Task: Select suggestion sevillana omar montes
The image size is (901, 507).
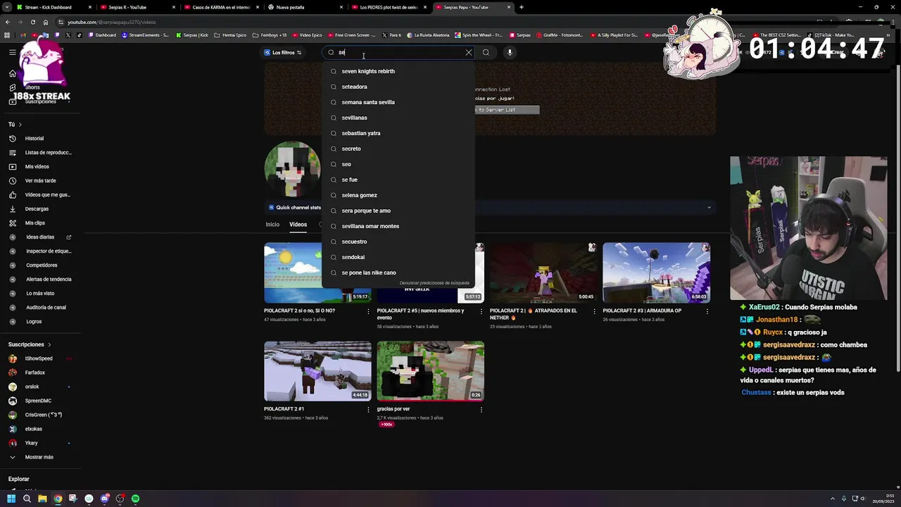Action: 398,226
